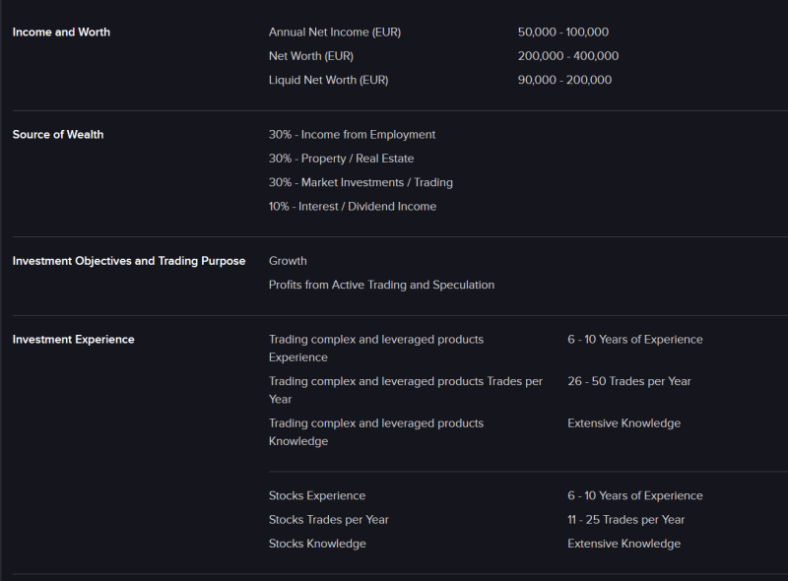Click Profits from Active Trading and Speculation
This screenshot has height=581, width=788.
(x=381, y=285)
